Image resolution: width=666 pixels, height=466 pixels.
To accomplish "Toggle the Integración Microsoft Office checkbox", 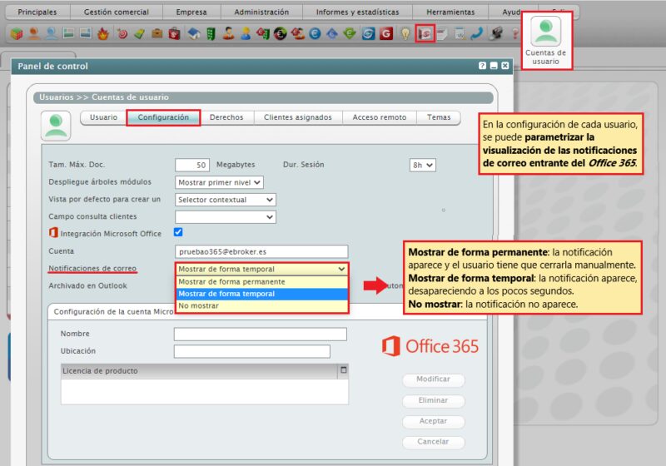I will tap(178, 232).
